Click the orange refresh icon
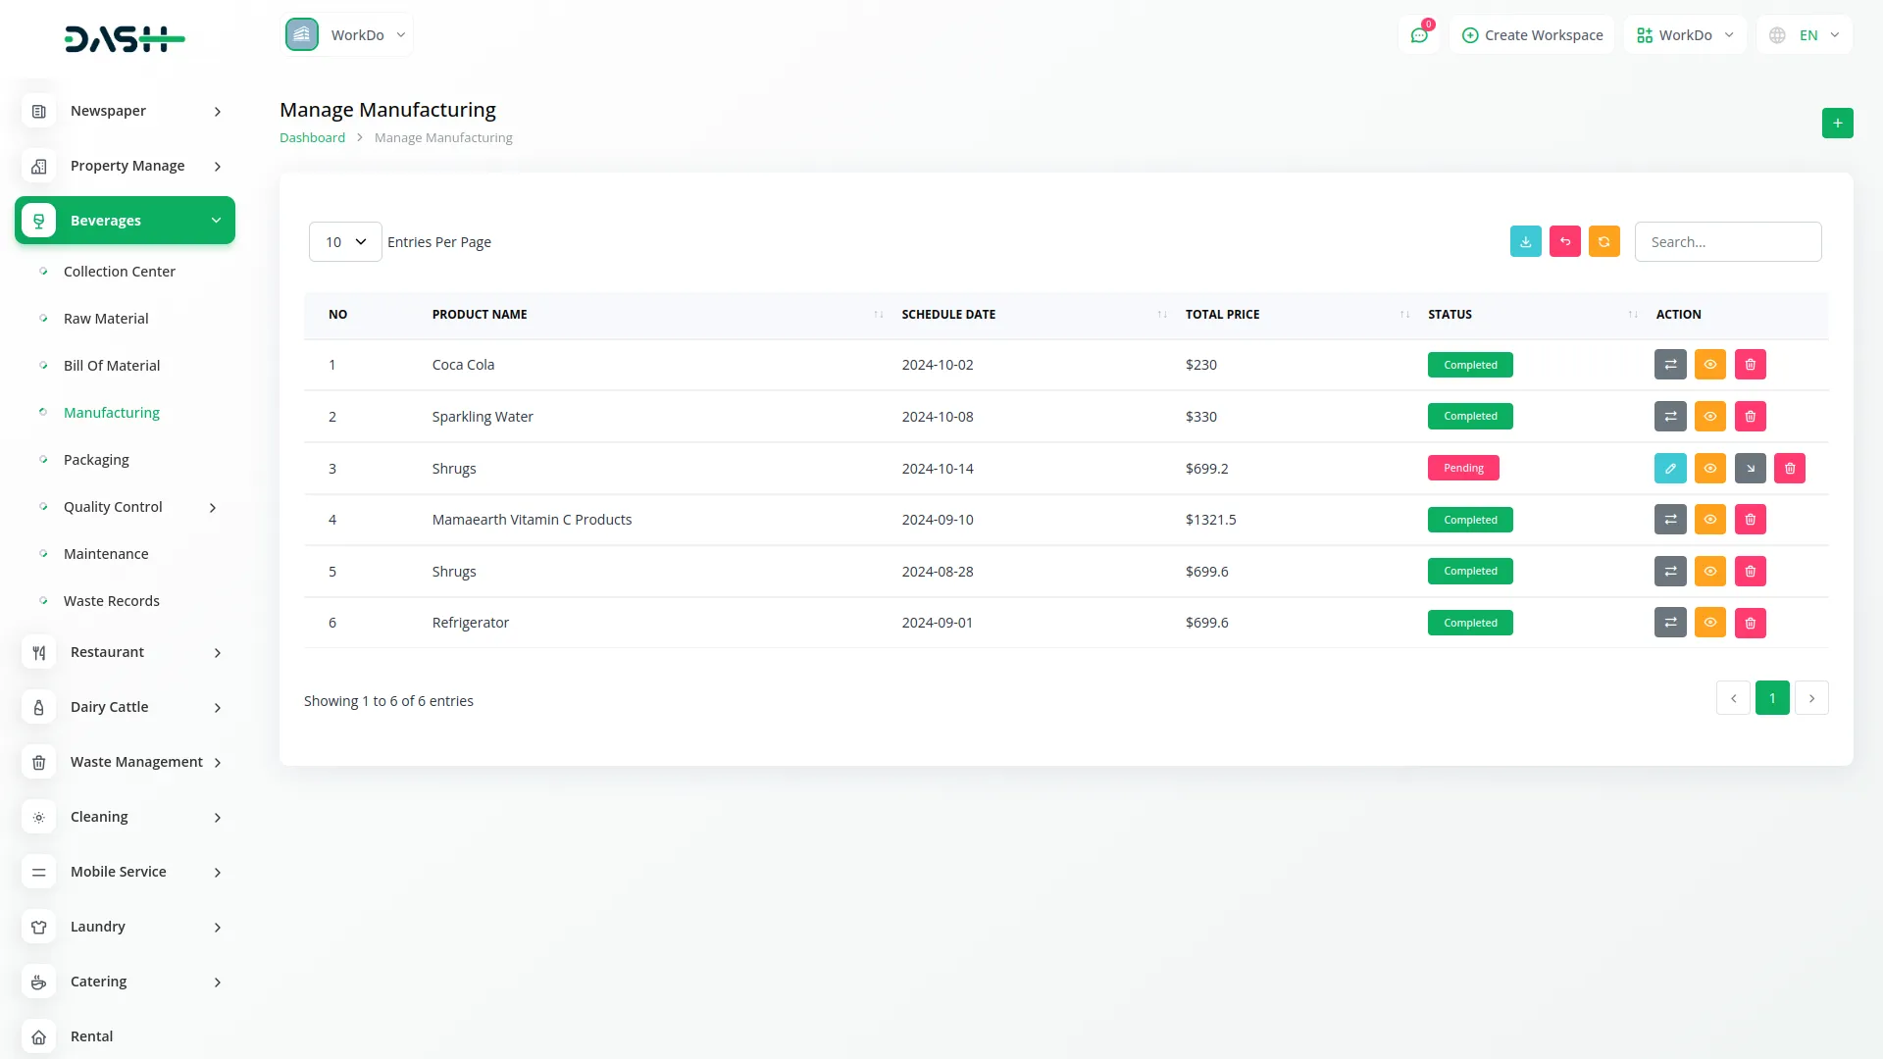 point(1603,242)
